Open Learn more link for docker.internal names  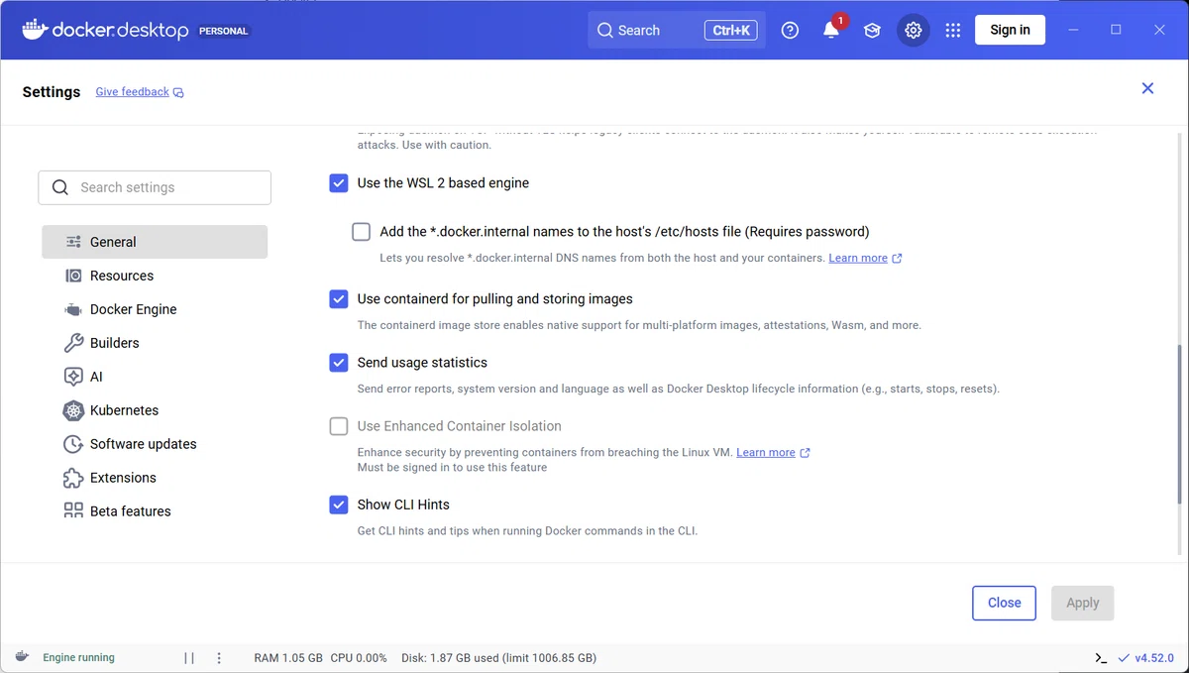click(858, 258)
